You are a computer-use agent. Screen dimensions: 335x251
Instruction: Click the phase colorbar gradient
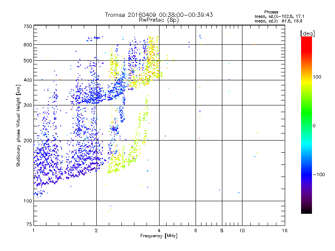307,125
